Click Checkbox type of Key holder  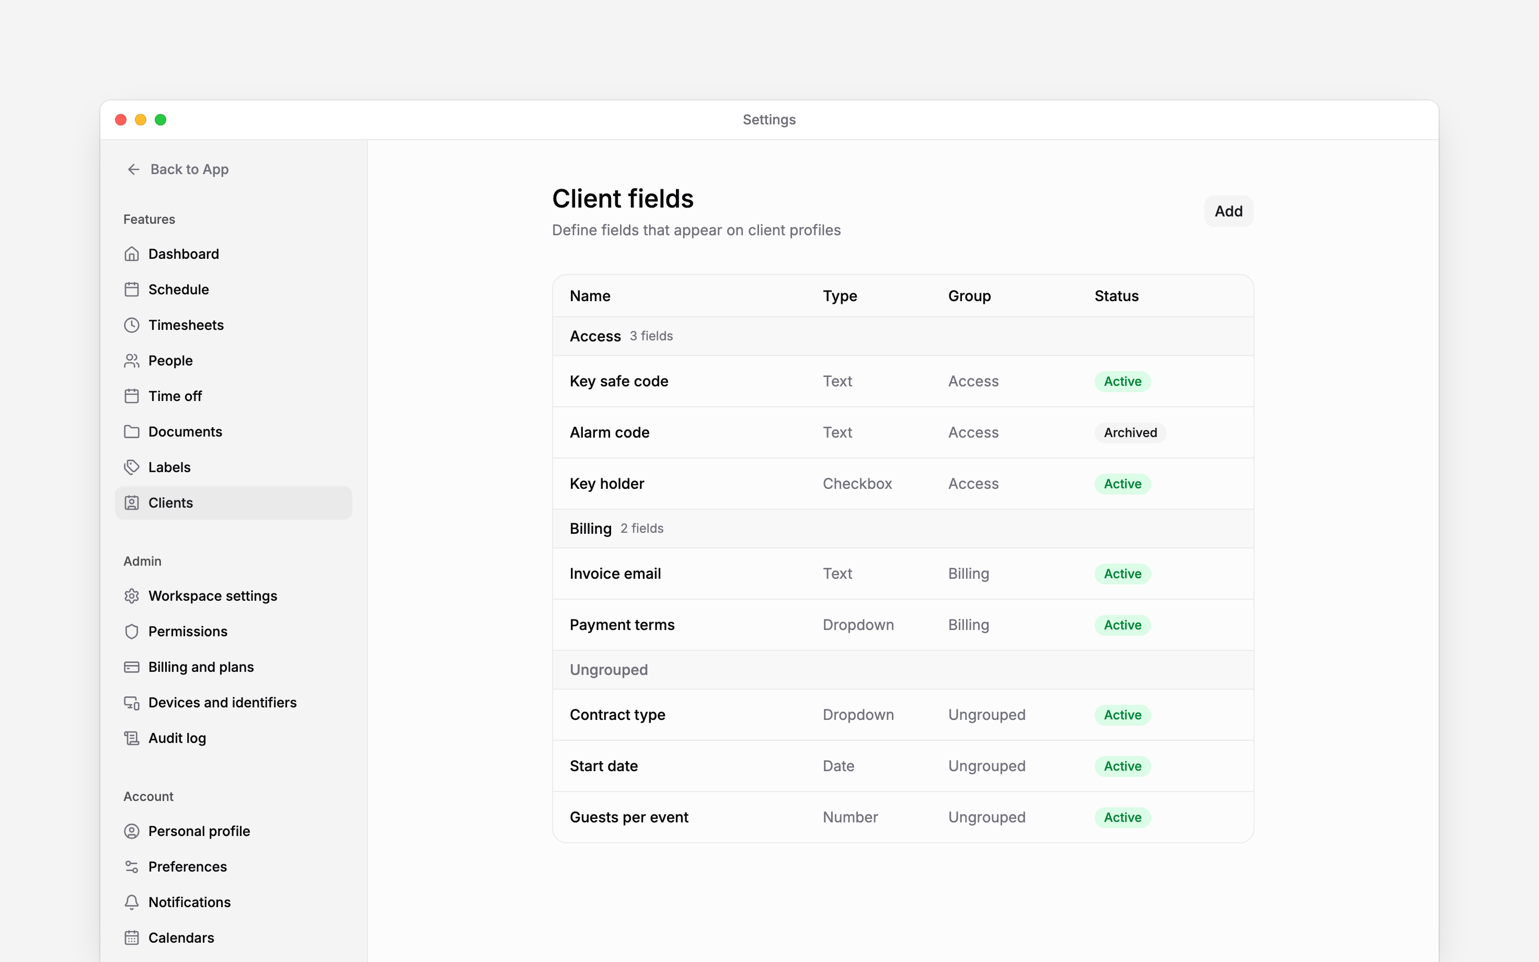857,484
